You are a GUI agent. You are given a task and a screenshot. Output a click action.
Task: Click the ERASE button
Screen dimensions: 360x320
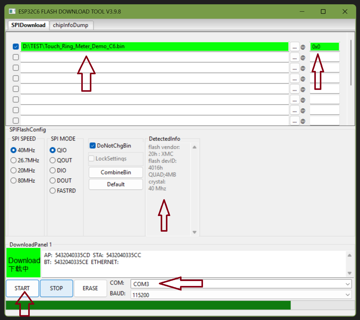coord(90,288)
